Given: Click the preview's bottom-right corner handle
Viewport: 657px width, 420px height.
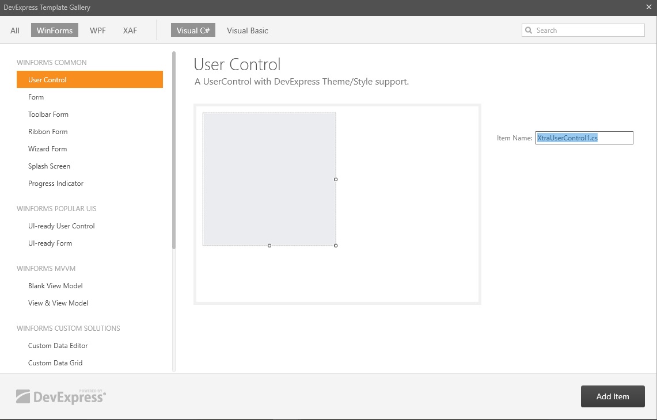Looking at the screenshot, I should click(336, 246).
